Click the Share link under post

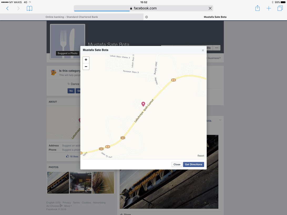pos(126,214)
